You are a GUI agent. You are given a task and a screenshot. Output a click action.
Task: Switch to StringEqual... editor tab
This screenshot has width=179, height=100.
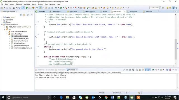(133, 12)
